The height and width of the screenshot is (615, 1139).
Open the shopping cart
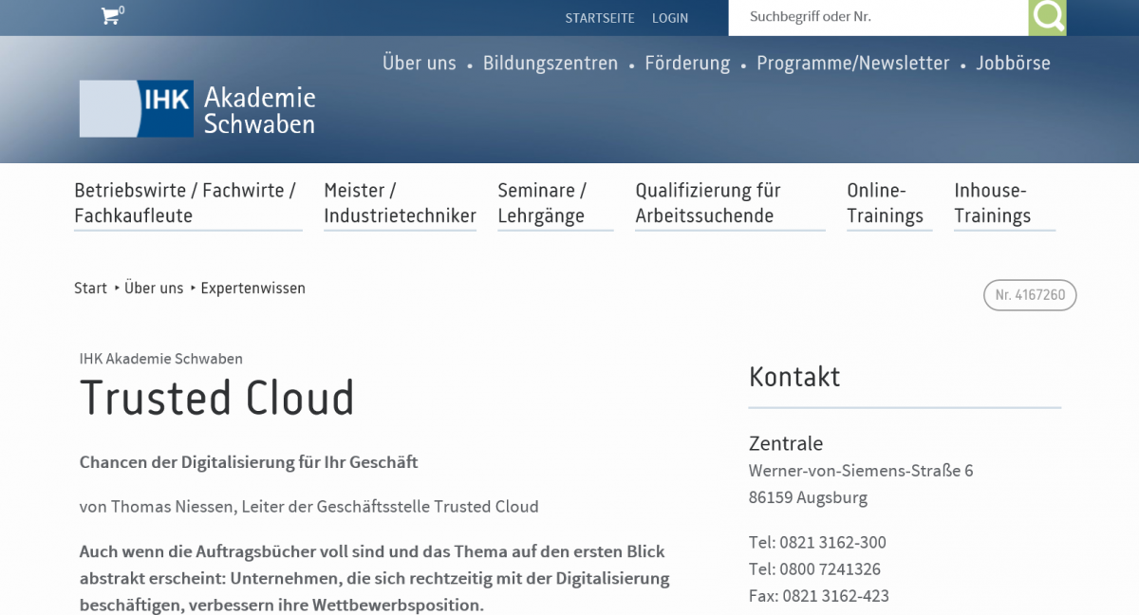pyautogui.click(x=110, y=16)
